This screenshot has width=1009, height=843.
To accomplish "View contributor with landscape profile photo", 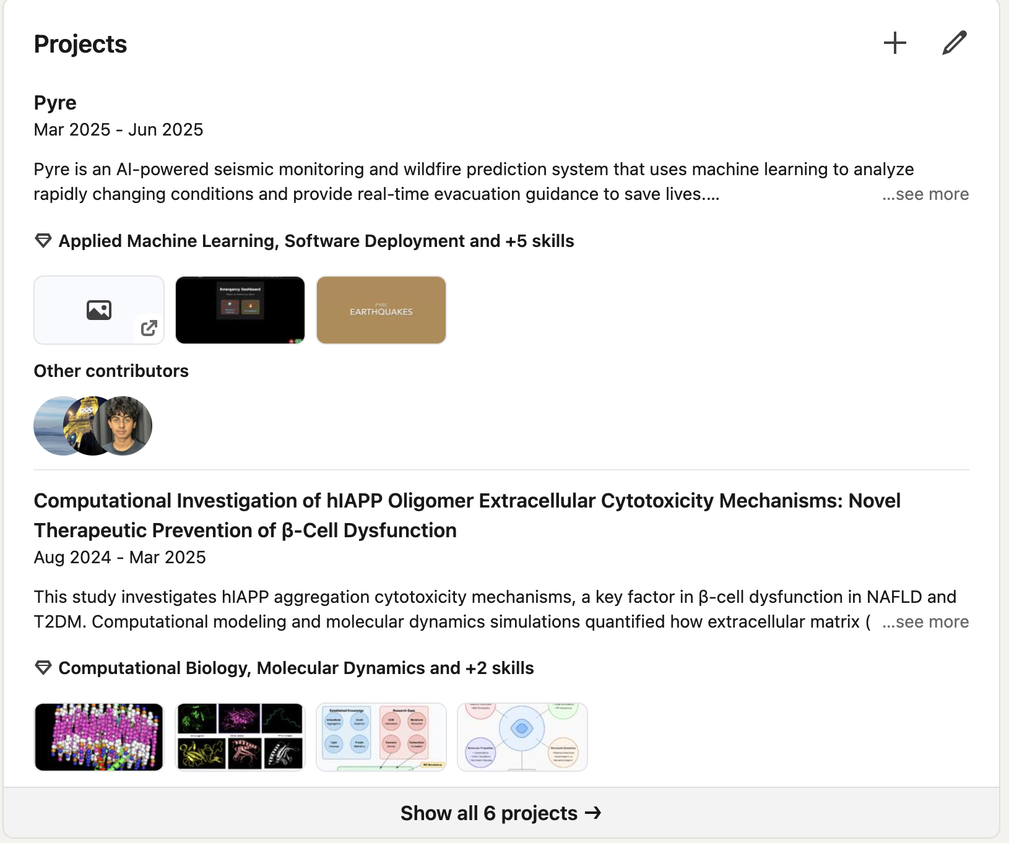I will (50, 426).
